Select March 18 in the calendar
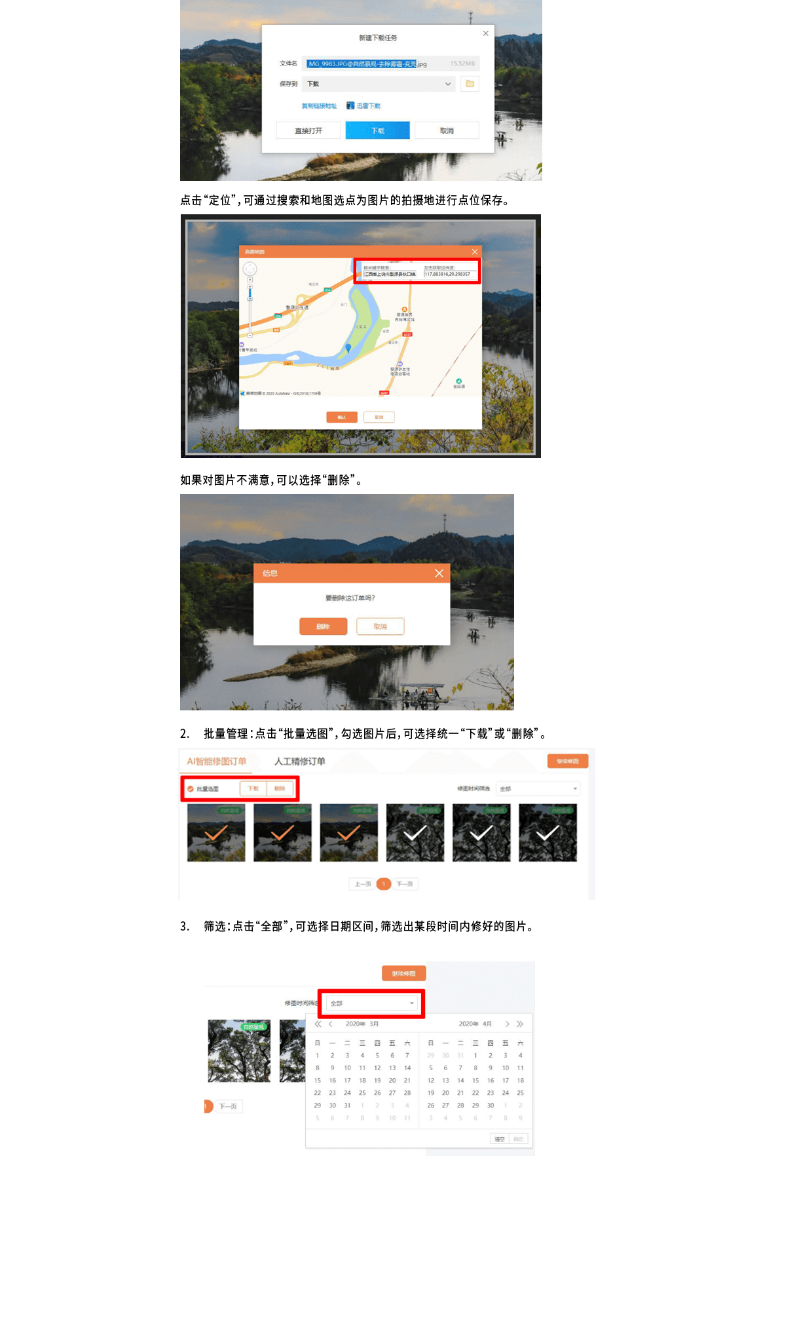The image size is (799, 1329). point(362,1080)
